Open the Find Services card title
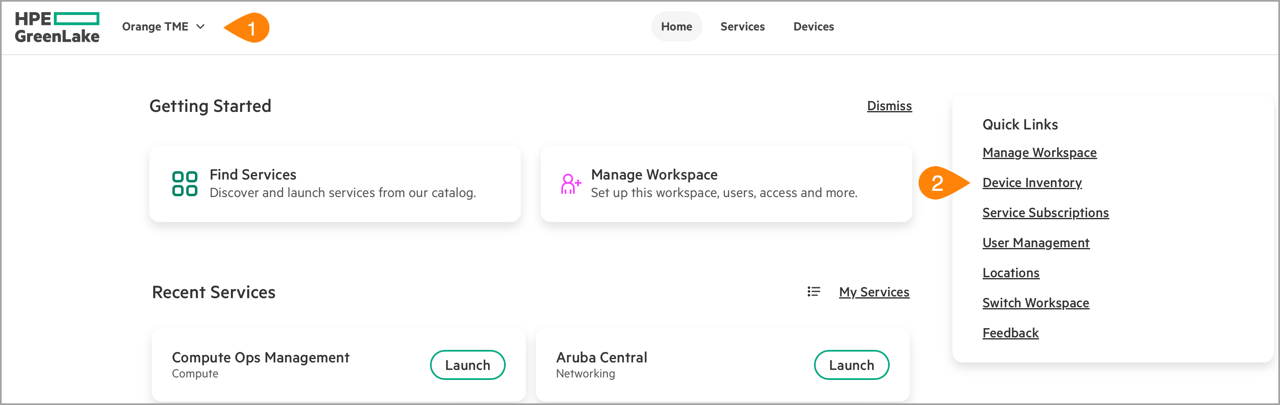Screen dimensions: 1280x405 252,175
